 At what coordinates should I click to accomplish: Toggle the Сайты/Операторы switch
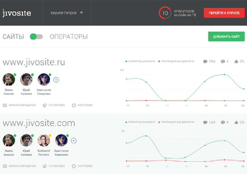pyautogui.click(x=36, y=37)
